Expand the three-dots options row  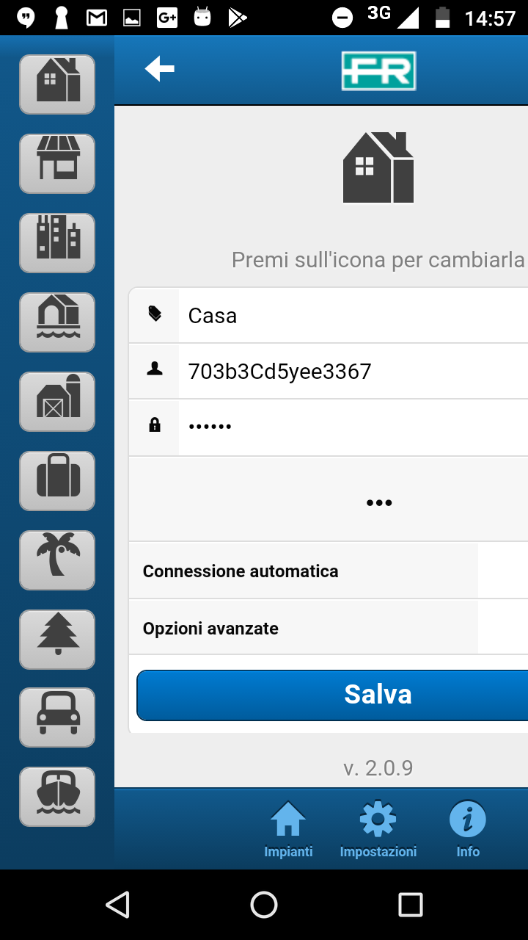click(x=378, y=503)
